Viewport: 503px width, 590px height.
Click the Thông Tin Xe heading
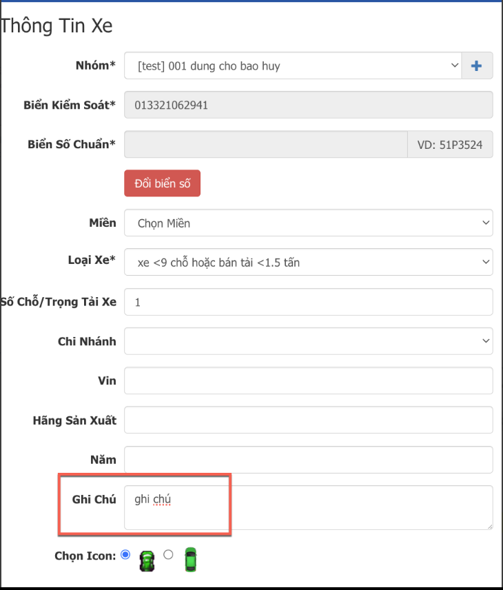click(x=56, y=26)
